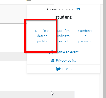The height and width of the screenshot is (98, 106).
Task: Click the switch-role arrows icon
Action: [x=78, y=9]
